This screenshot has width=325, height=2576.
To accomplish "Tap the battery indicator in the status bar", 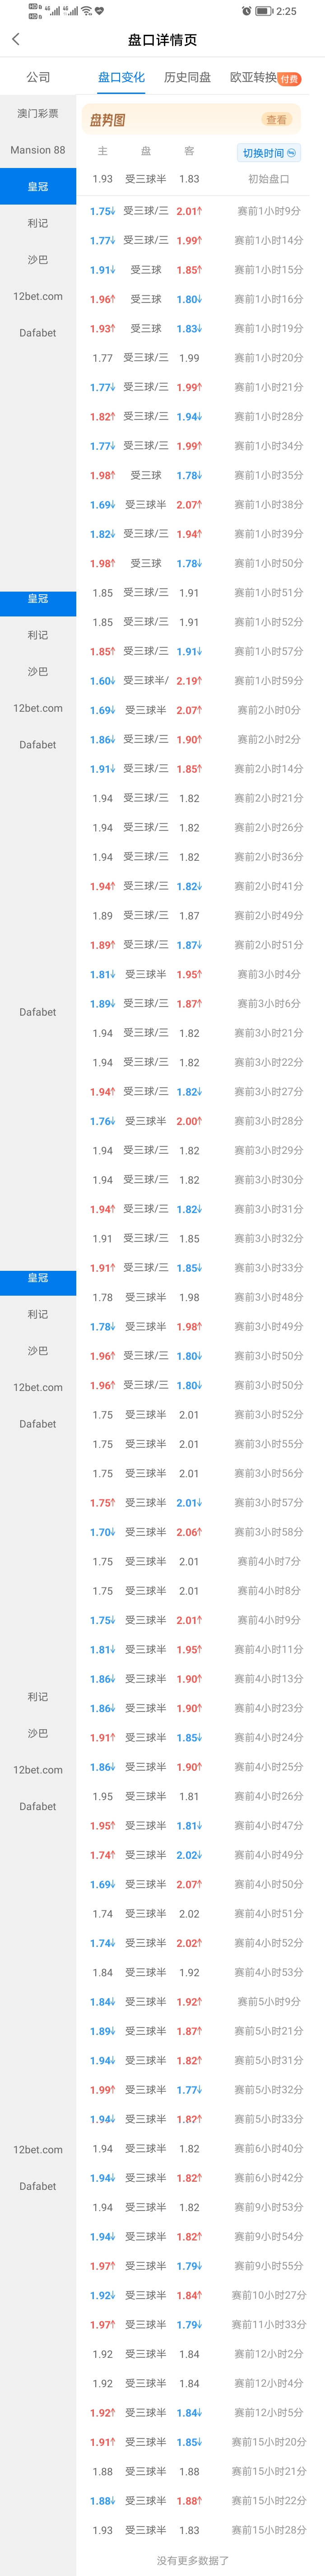I will click(x=264, y=11).
